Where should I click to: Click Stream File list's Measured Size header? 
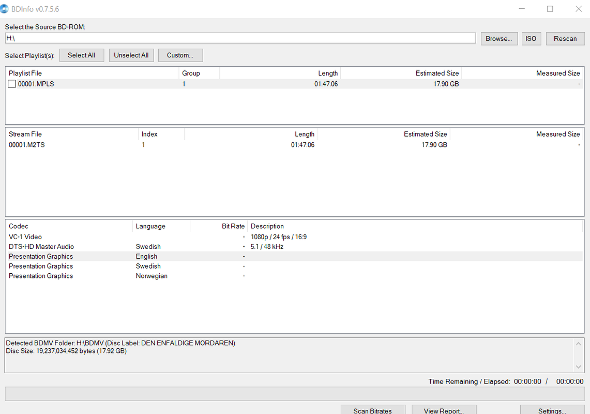(x=517, y=134)
